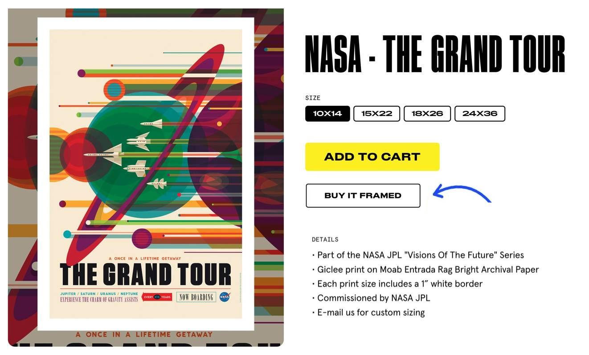Click the NASA logo on the poster
The height and width of the screenshot is (355, 589).
pos(225,297)
